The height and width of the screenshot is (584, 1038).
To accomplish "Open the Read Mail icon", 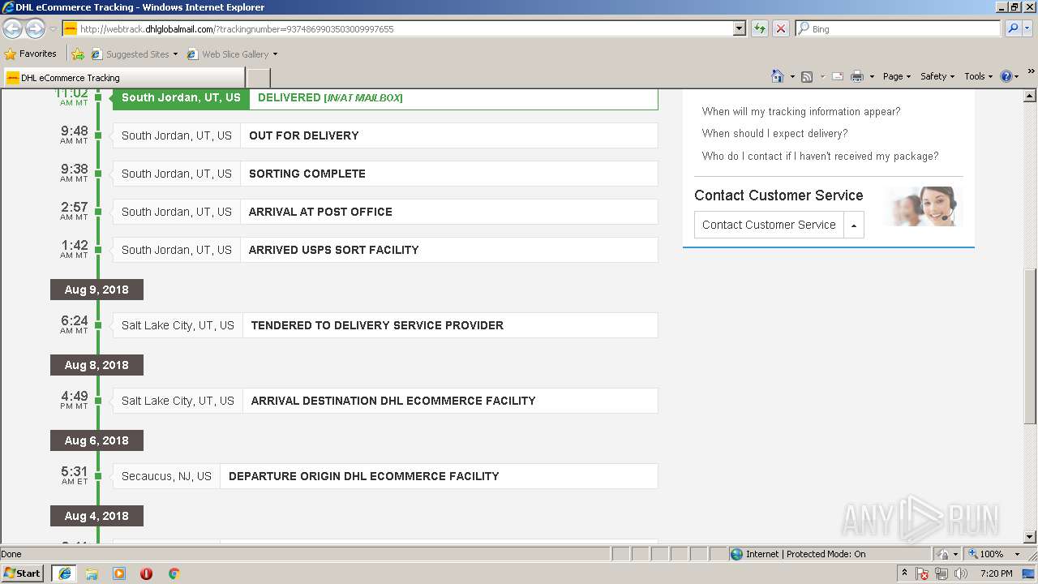I will click(x=838, y=76).
